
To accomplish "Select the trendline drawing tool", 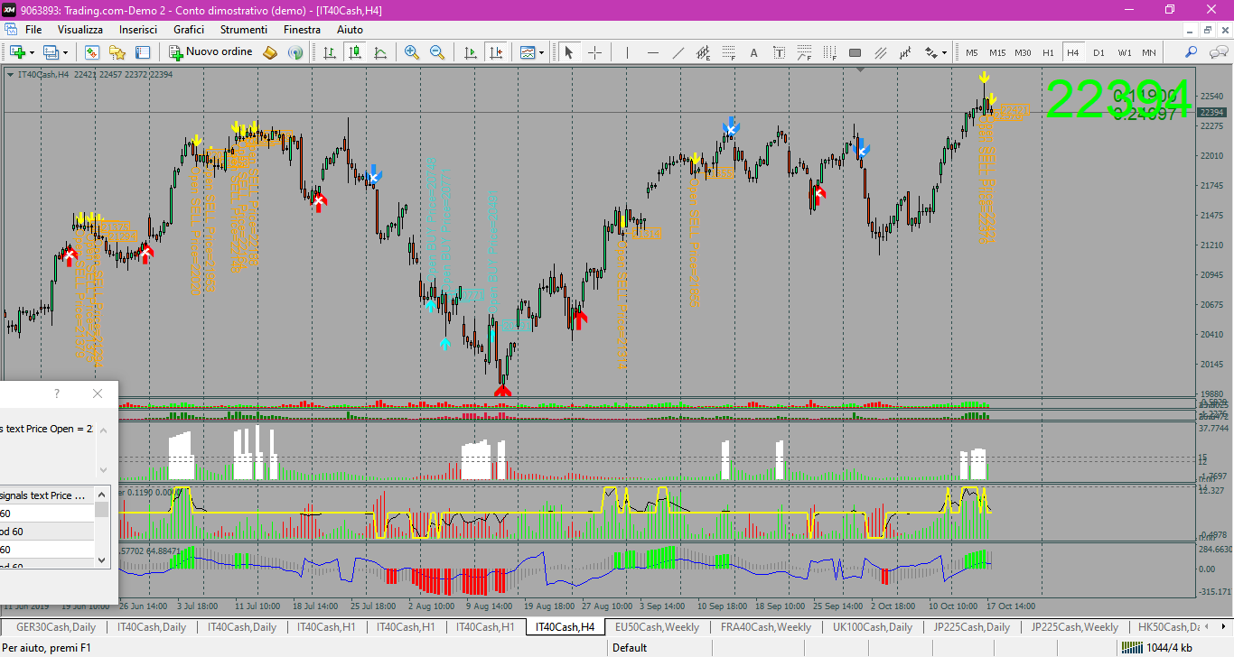I will (x=678, y=52).
